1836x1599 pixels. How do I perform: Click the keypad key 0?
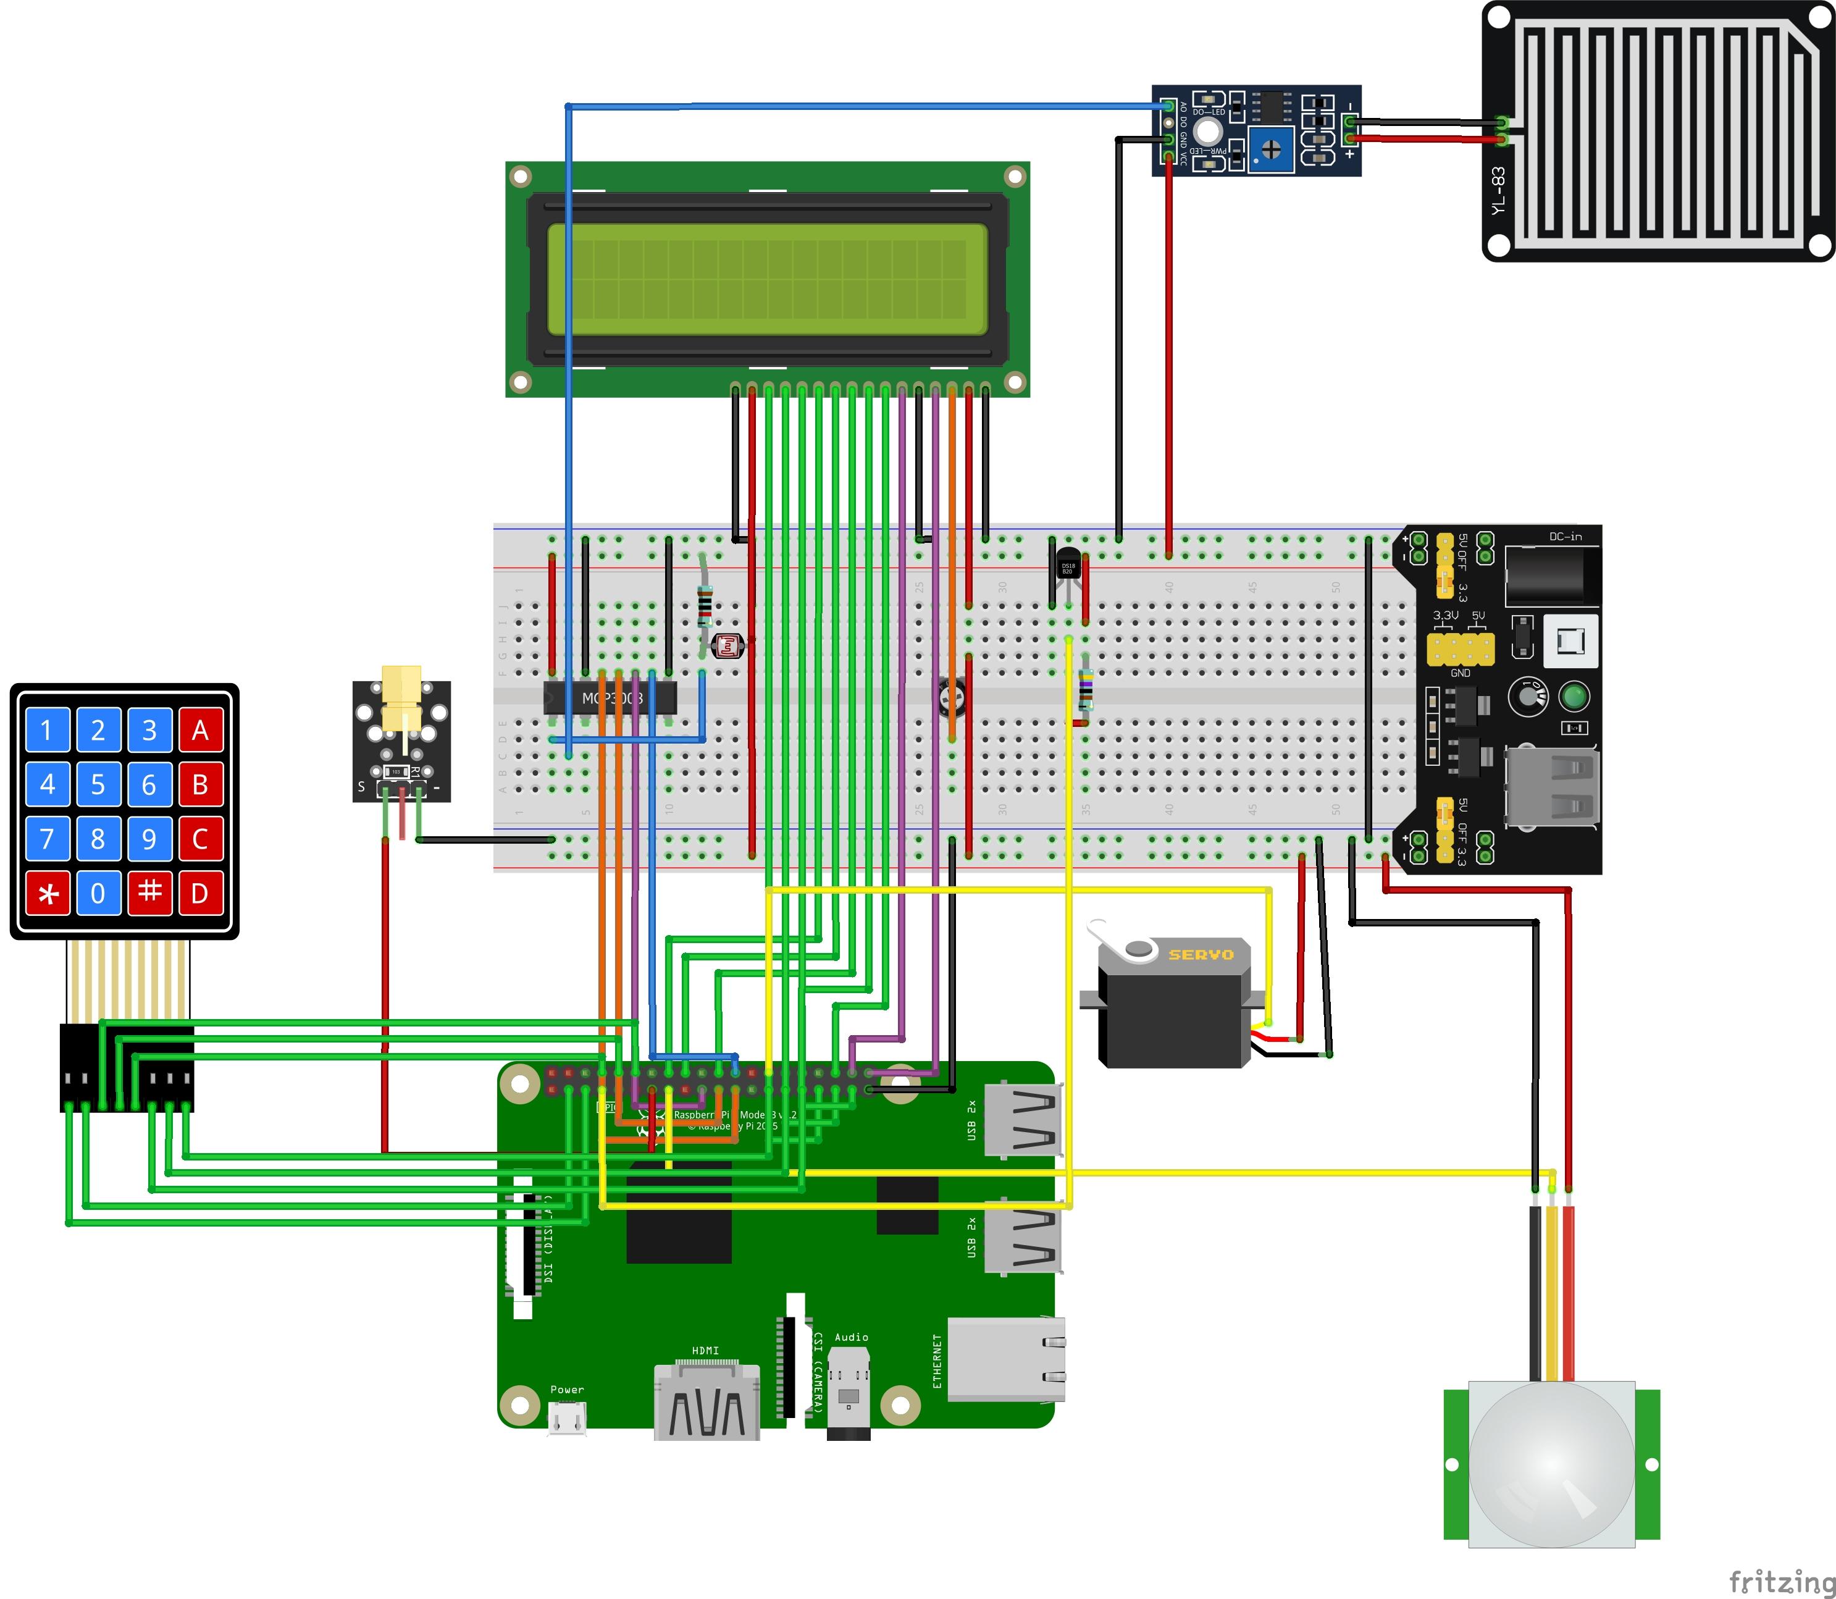[98, 893]
